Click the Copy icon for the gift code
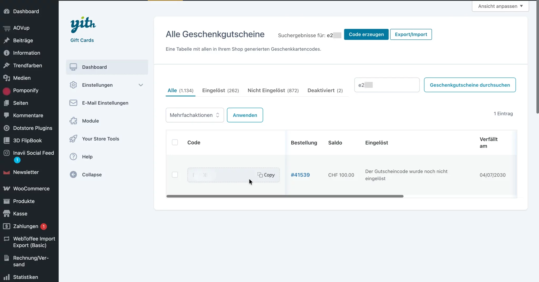Screen dimensions: 539x282 (x=260, y=175)
